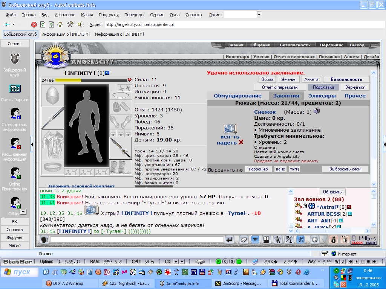Toggle the C indicator in StatBar
Screen dimensions: 386x289
click(225, 262)
